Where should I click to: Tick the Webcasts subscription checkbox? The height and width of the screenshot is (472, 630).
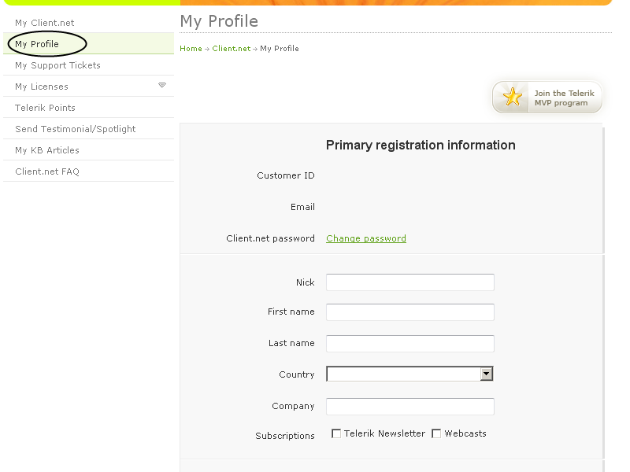pyautogui.click(x=436, y=433)
